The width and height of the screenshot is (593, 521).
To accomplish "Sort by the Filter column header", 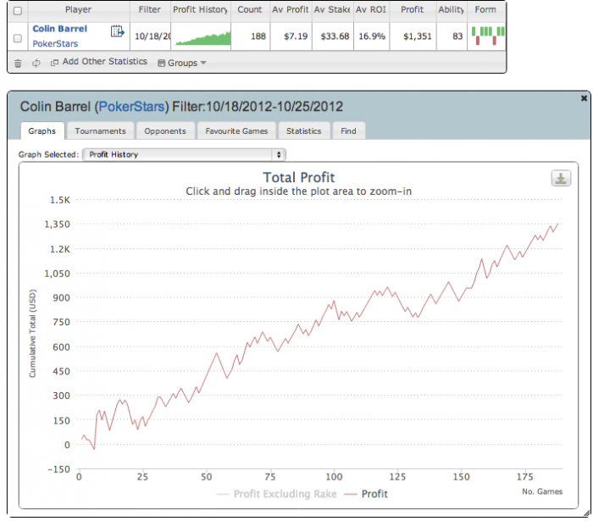I will pyautogui.click(x=150, y=10).
